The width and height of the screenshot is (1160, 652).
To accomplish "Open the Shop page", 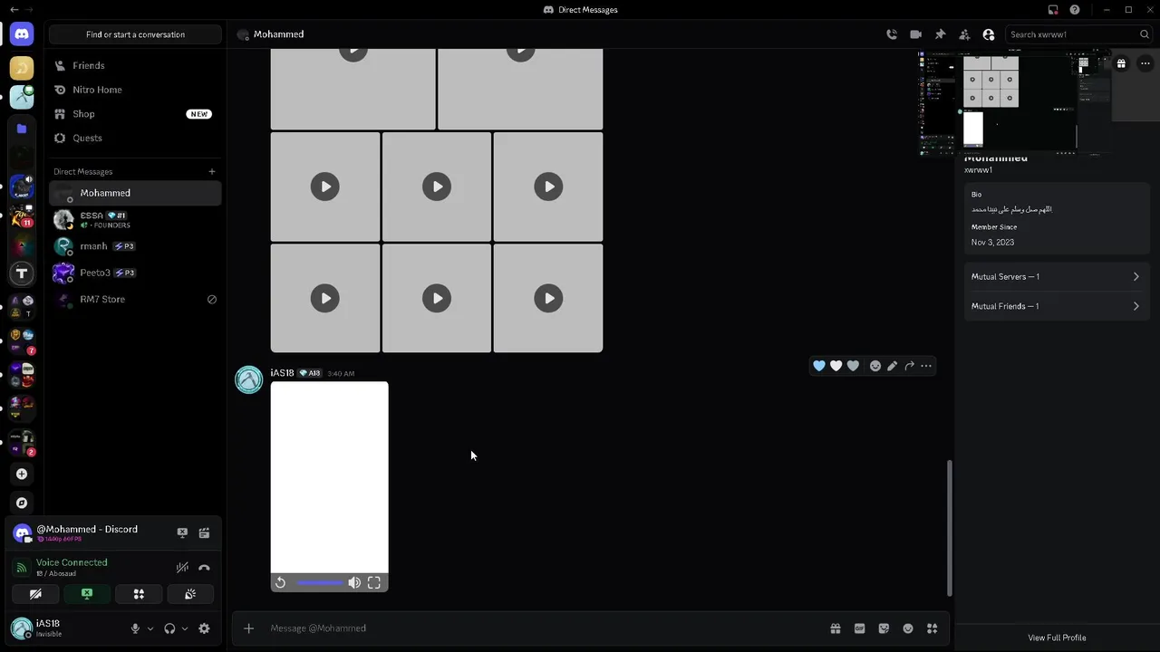I will 135,114.
